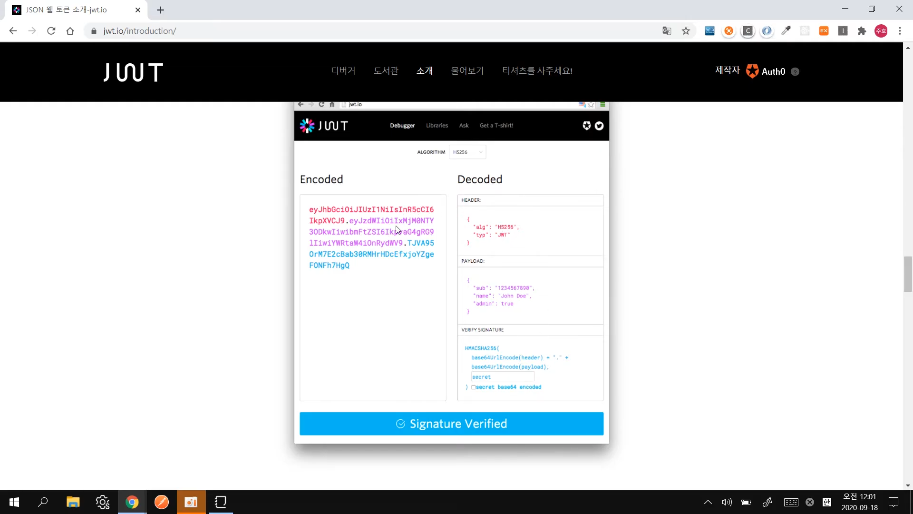Show hidden system tray icons

point(708,502)
